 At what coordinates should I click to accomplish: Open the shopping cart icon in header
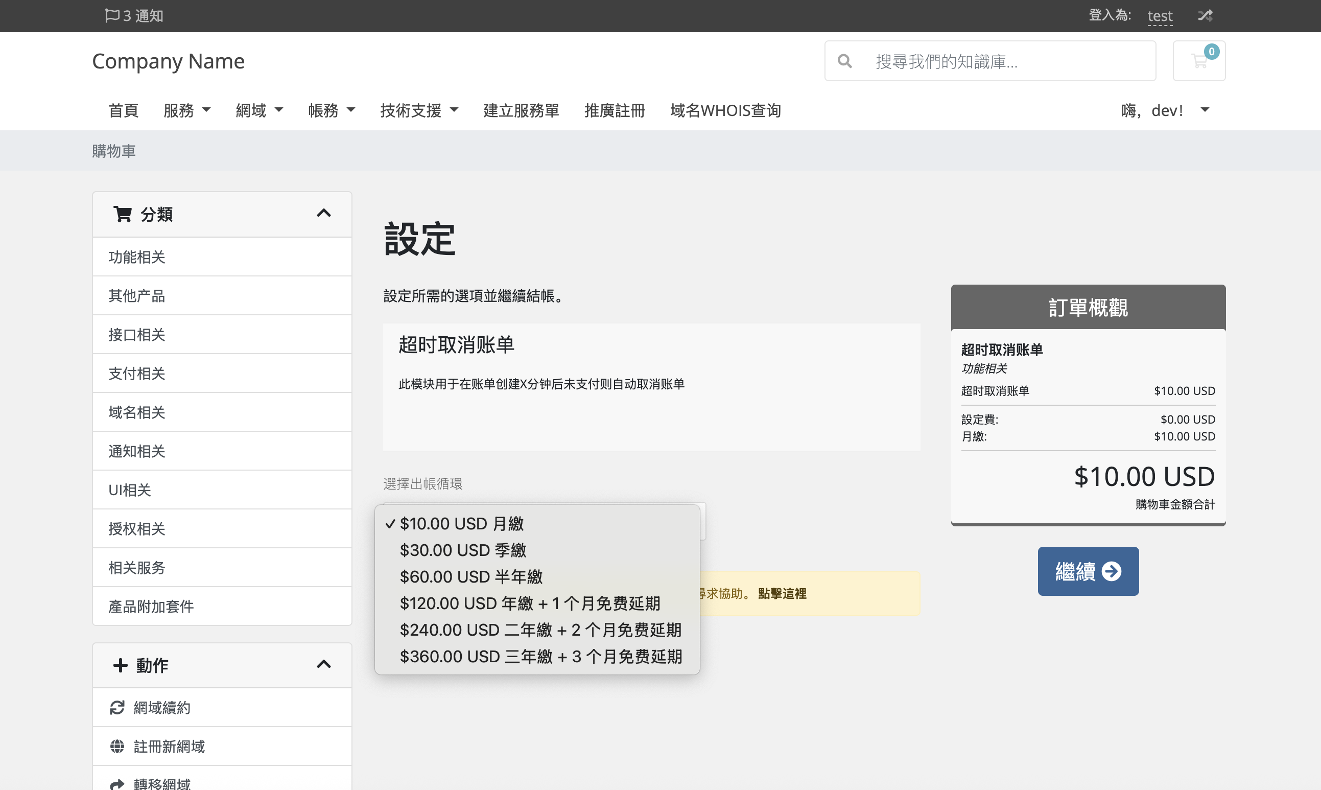click(x=1198, y=61)
